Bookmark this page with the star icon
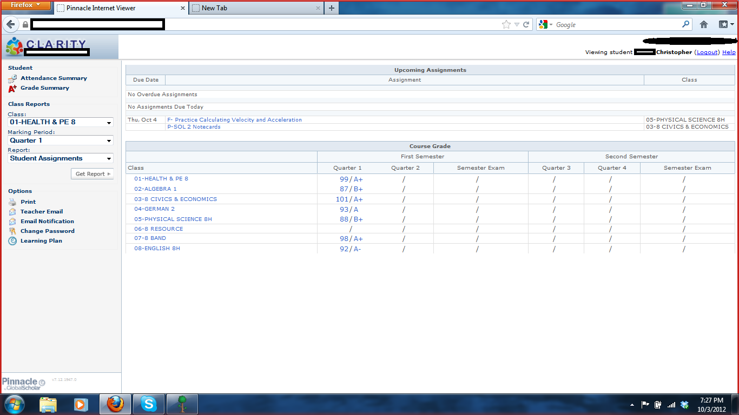This screenshot has height=415, width=739. 506,24
